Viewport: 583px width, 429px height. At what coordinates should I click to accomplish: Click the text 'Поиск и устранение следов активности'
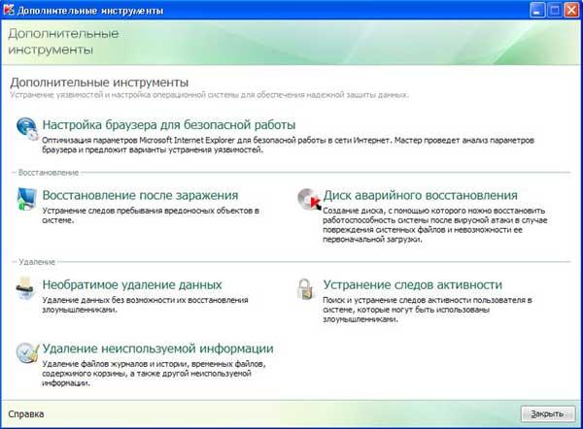coord(428,310)
